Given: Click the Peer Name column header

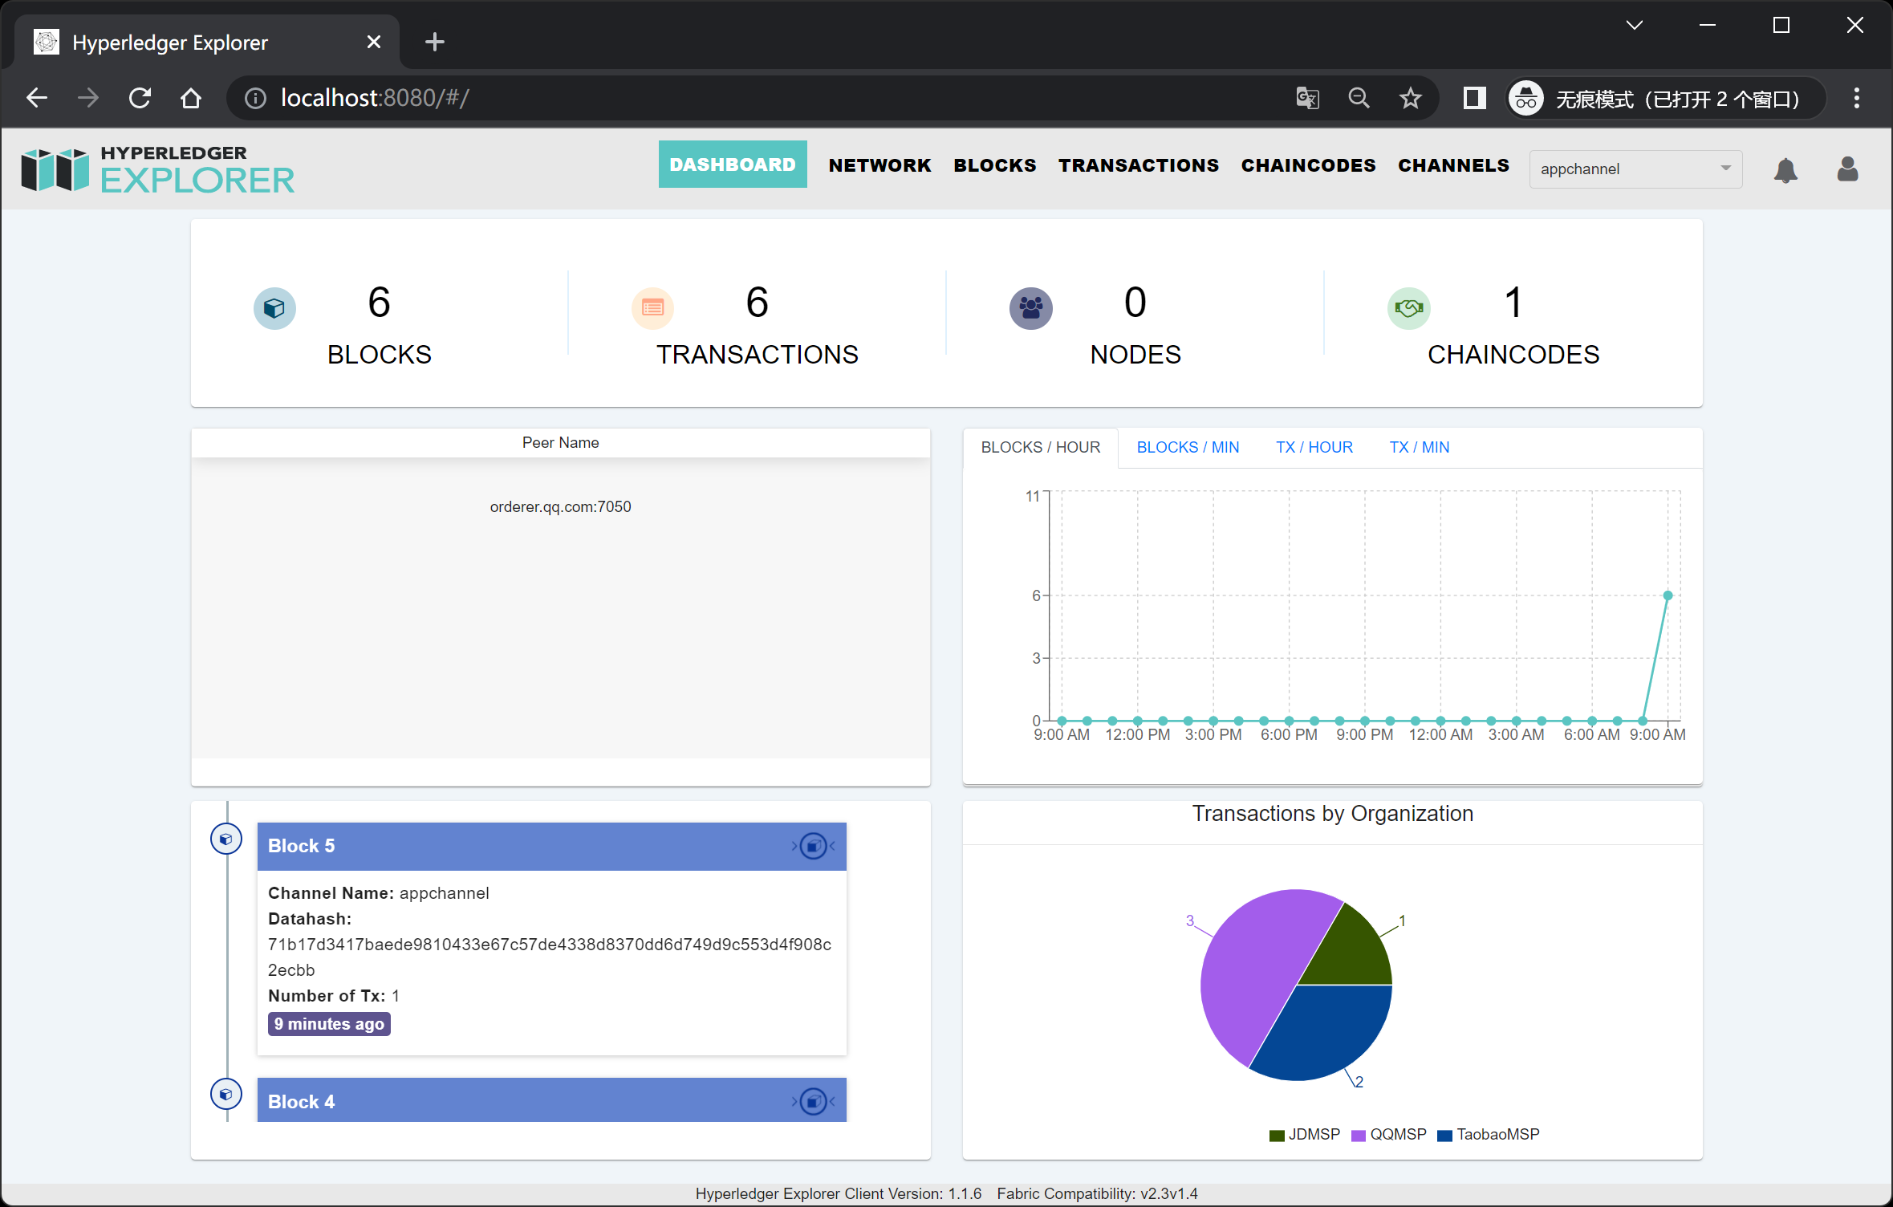Looking at the screenshot, I should (x=560, y=442).
